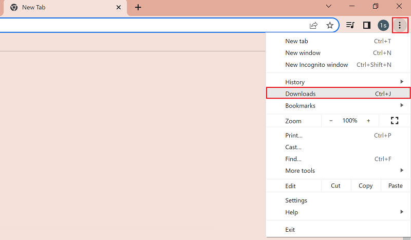
Task: Toggle the side panel icon
Action: pyautogui.click(x=367, y=25)
